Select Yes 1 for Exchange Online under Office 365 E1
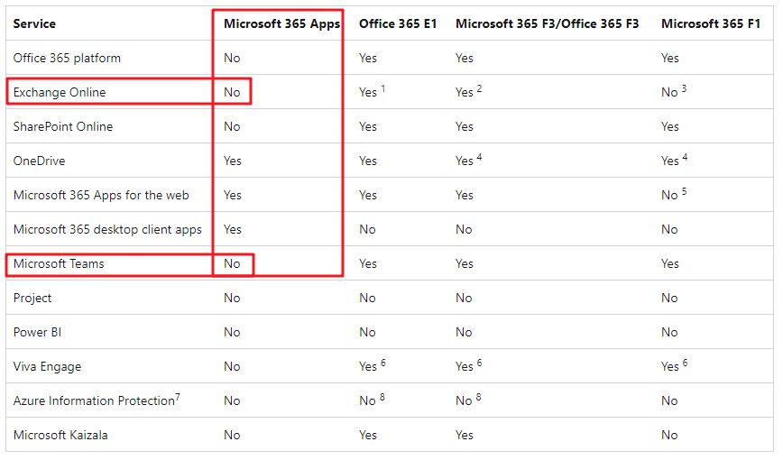Image resolution: width=783 pixels, height=460 pixels. click(x=372, y=91)
